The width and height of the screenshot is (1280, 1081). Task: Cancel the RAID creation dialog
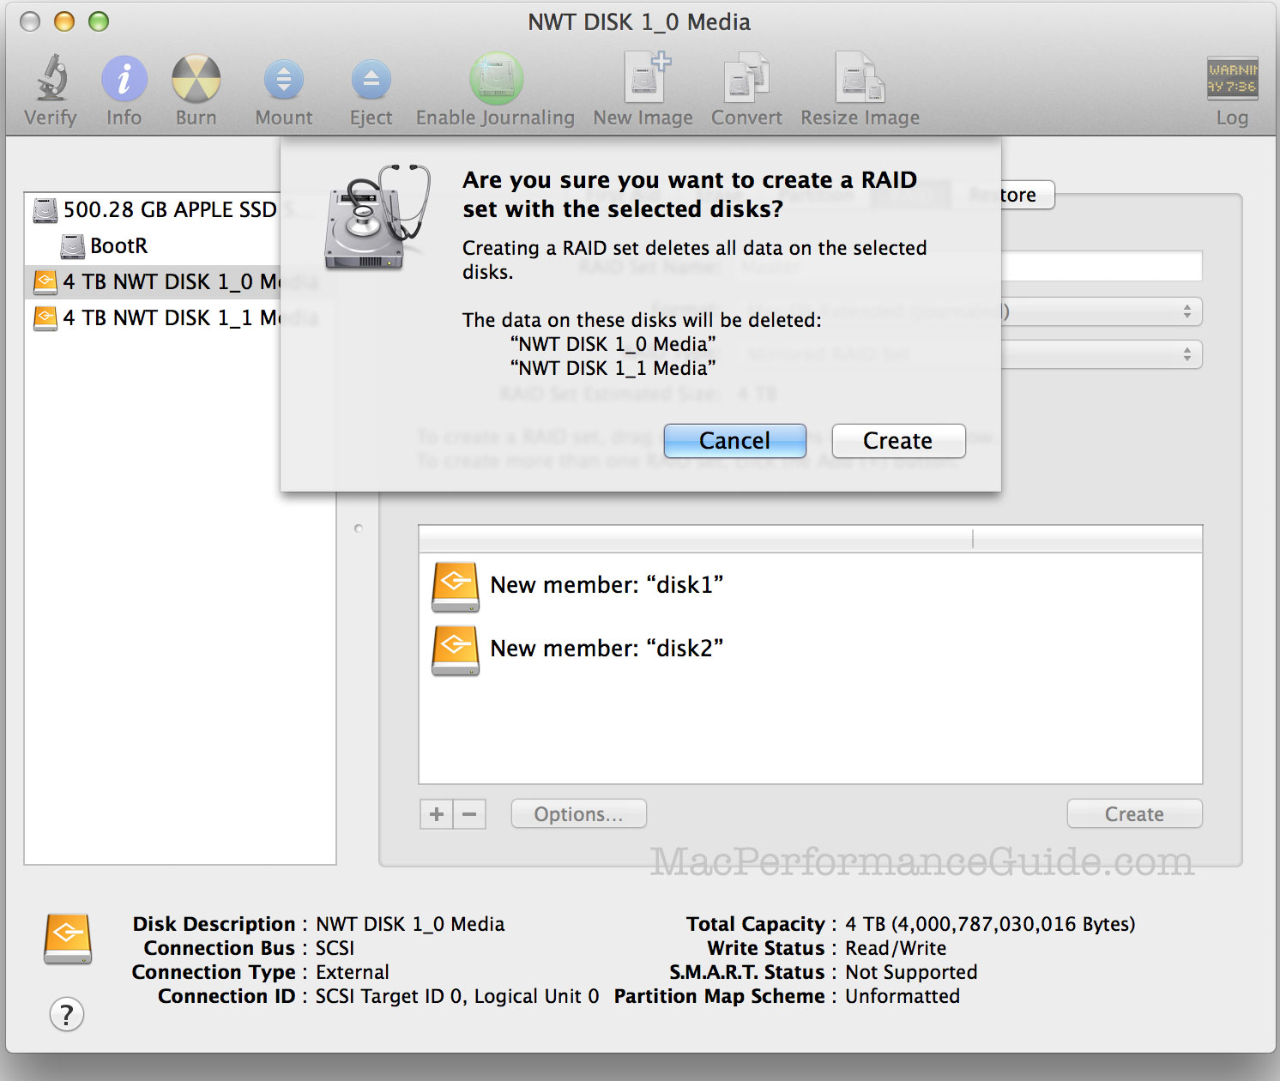coord(735,440)
